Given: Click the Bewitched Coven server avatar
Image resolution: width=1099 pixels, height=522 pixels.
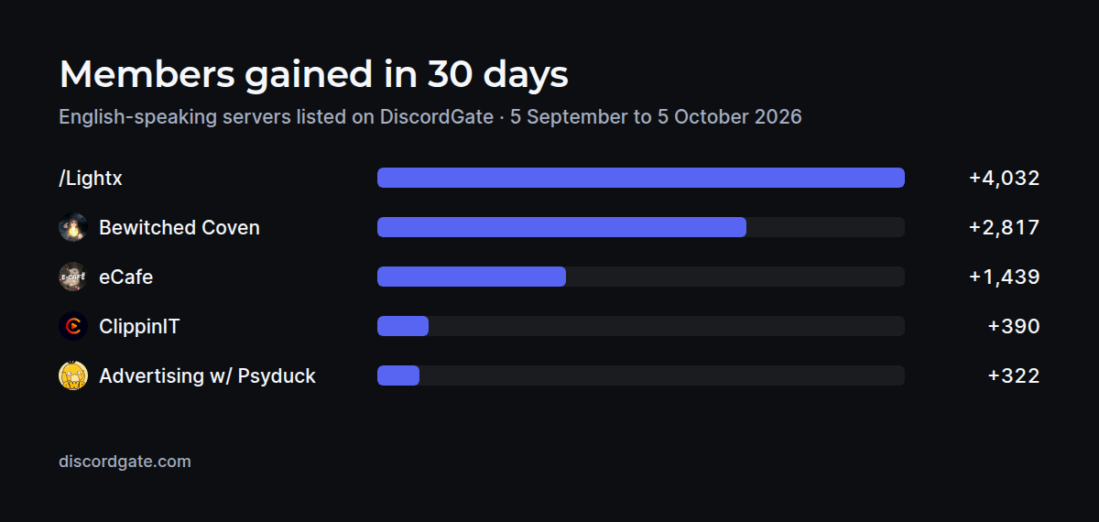Looking at the screenshot, I should (73, 227).
